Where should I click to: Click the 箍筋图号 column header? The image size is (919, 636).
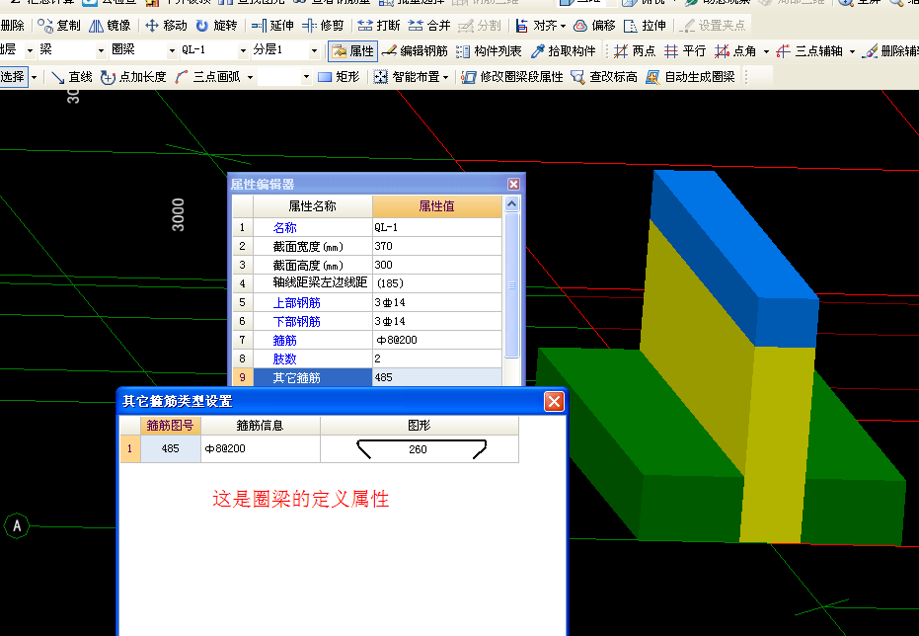tap(170, 425)
